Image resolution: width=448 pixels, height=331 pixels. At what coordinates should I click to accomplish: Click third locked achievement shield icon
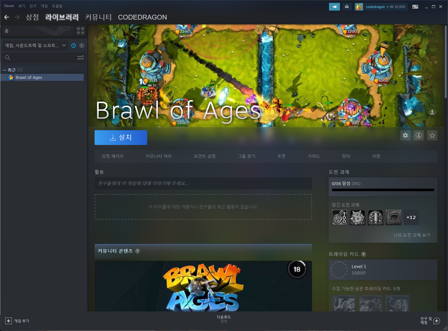(376, 217)
